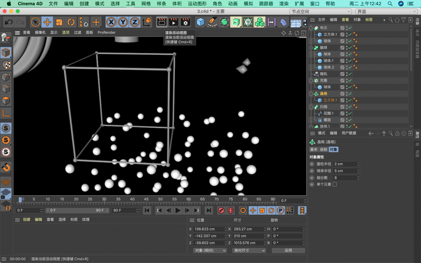Toggle layer square for 布尔 object
Image resolution: width=421 pixels, height=263 pixels.
[342, 28]
